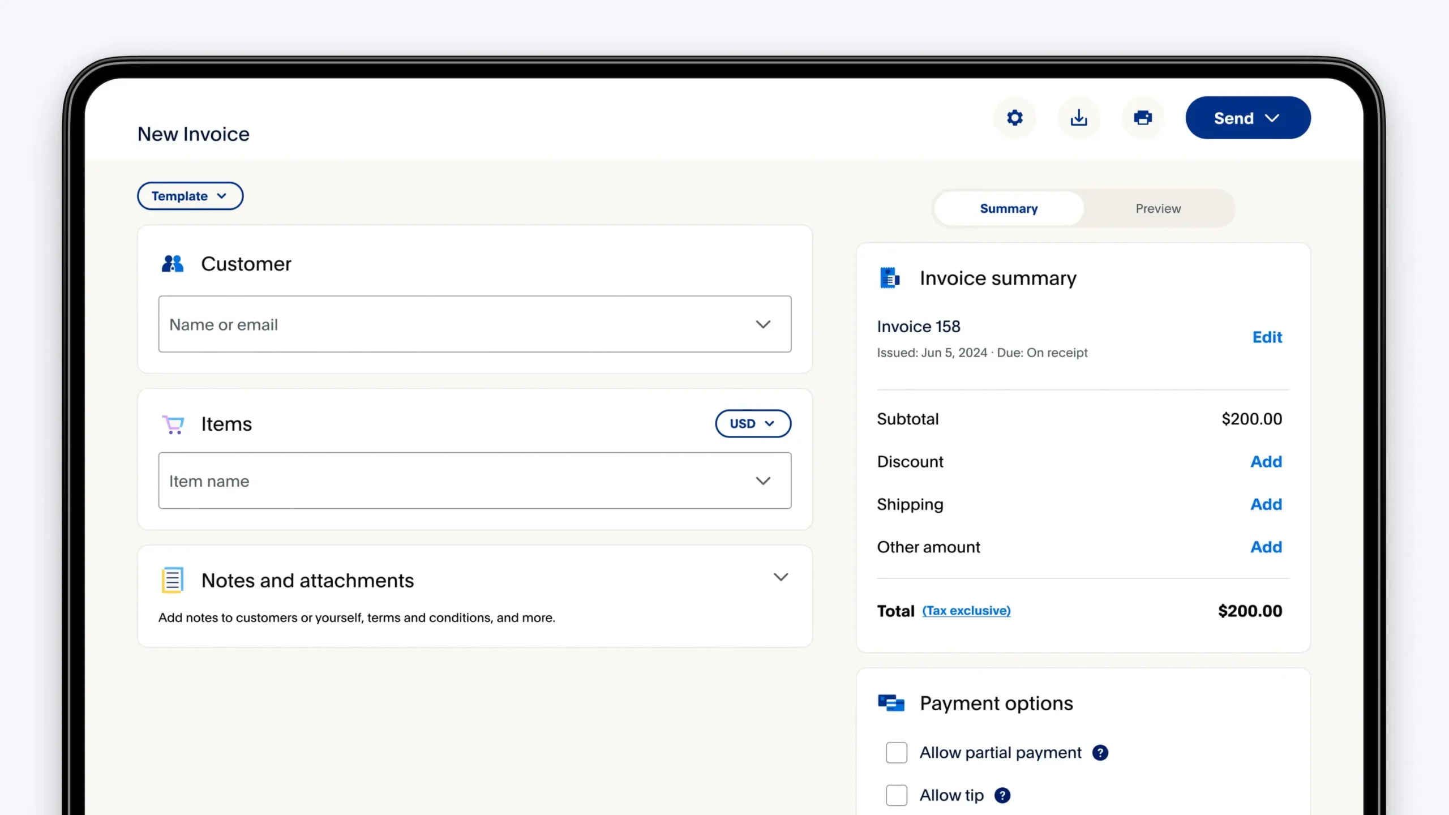
Task: Open the Template dropdown
Action: pyautogui.click(x=190, y=196)
